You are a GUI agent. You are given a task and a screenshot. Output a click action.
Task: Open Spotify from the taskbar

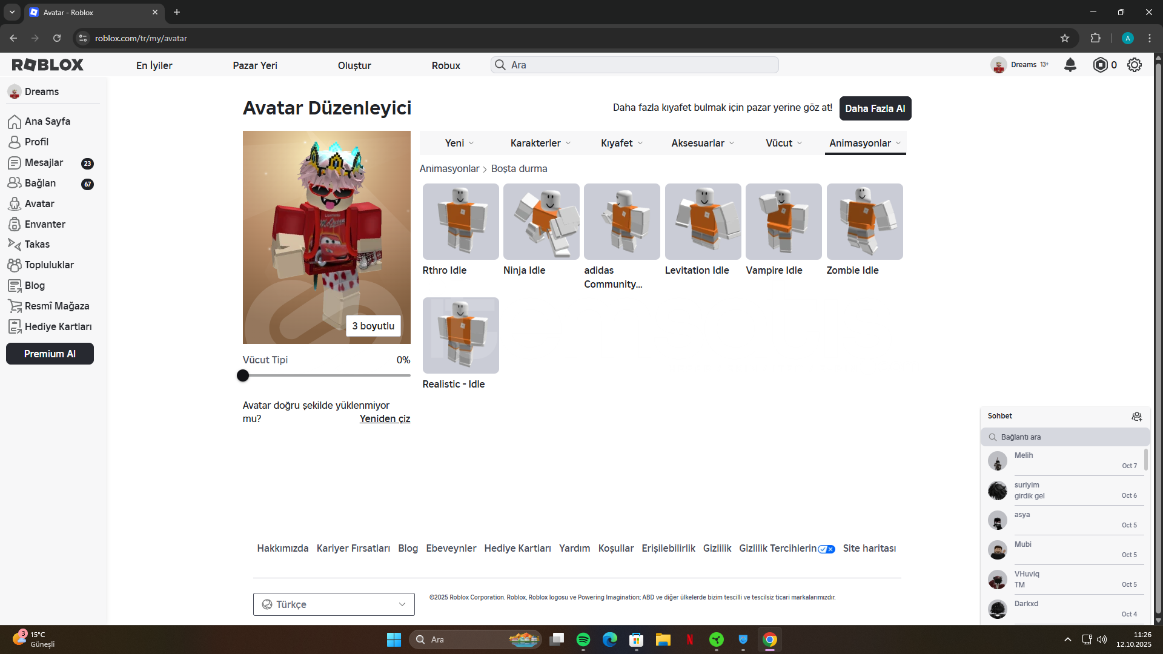[583, 639]
